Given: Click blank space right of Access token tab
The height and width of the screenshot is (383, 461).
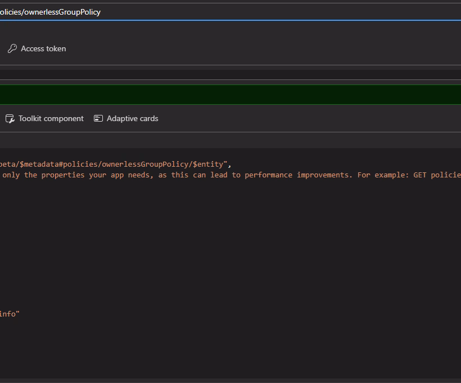Looking at the screenshot, I should coord(253,49).
